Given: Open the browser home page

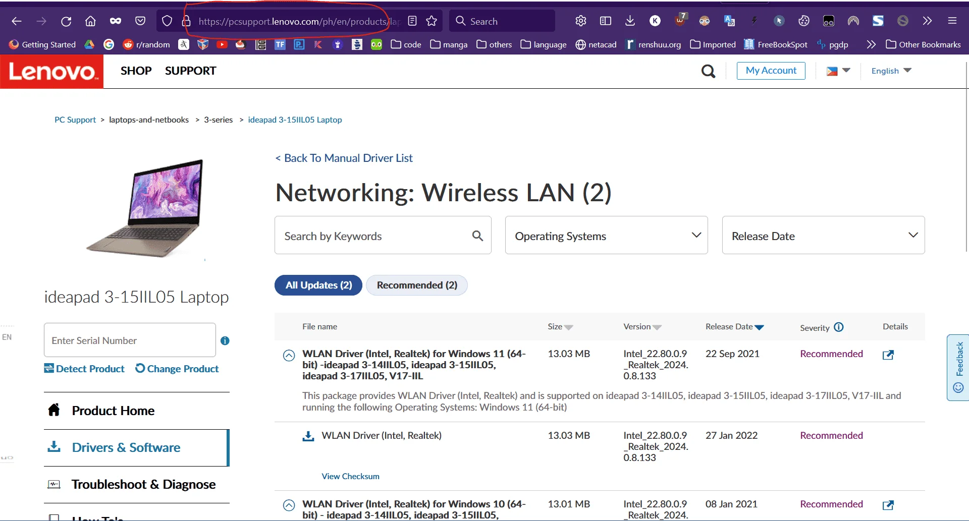Looking at the screenshot, I should click(90, 21).
